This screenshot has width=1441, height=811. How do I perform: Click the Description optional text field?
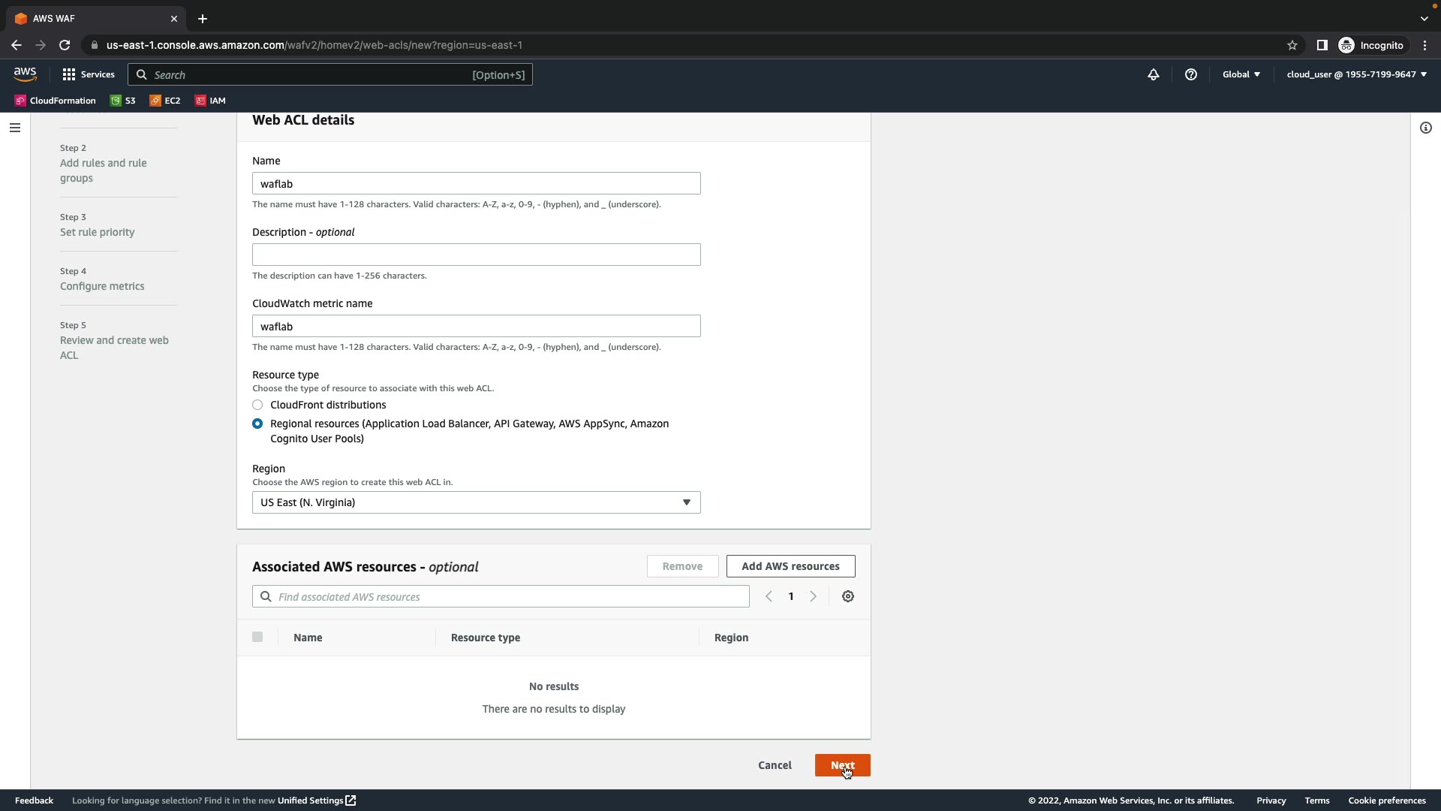(x=476, y=255)
